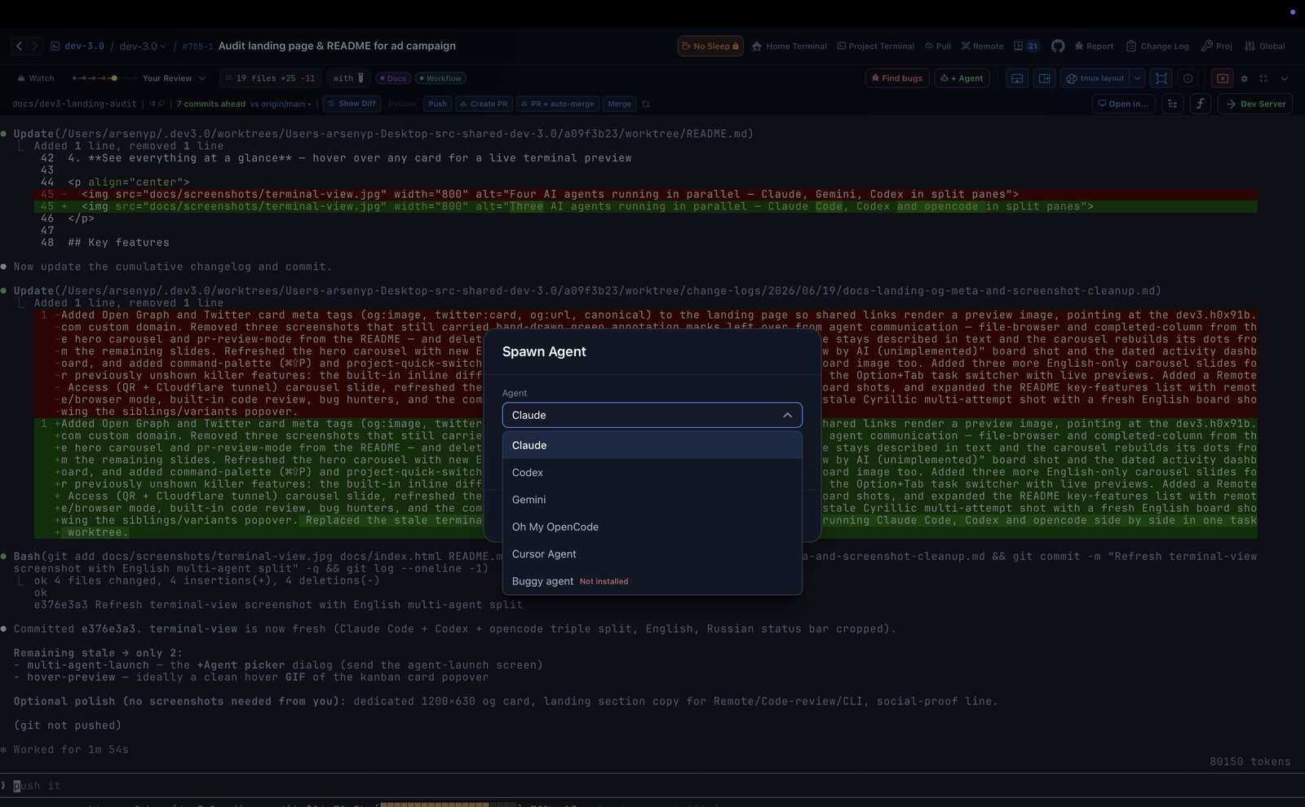Open the board icon with the 21 badge
1305x807 pixels.
tap(1027, 46)
